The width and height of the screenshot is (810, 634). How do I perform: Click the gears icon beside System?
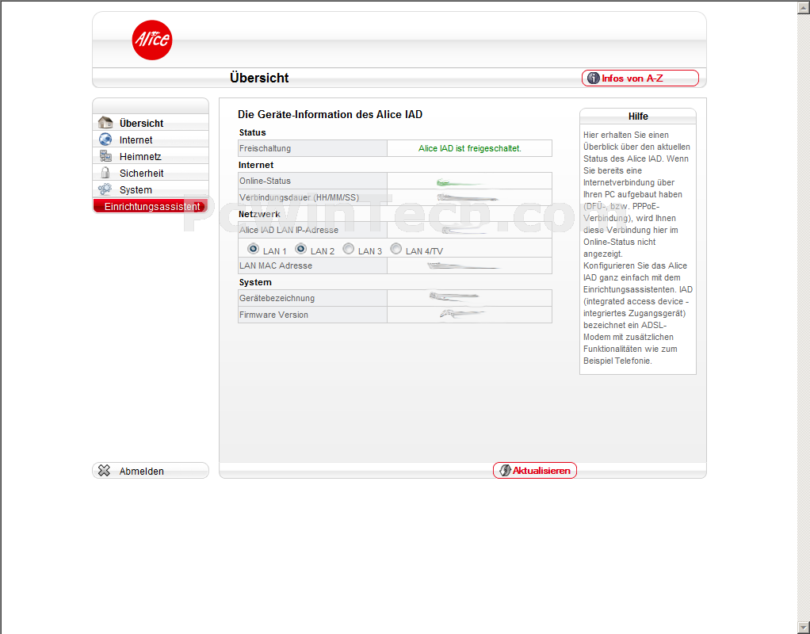(x=105, y=189)
